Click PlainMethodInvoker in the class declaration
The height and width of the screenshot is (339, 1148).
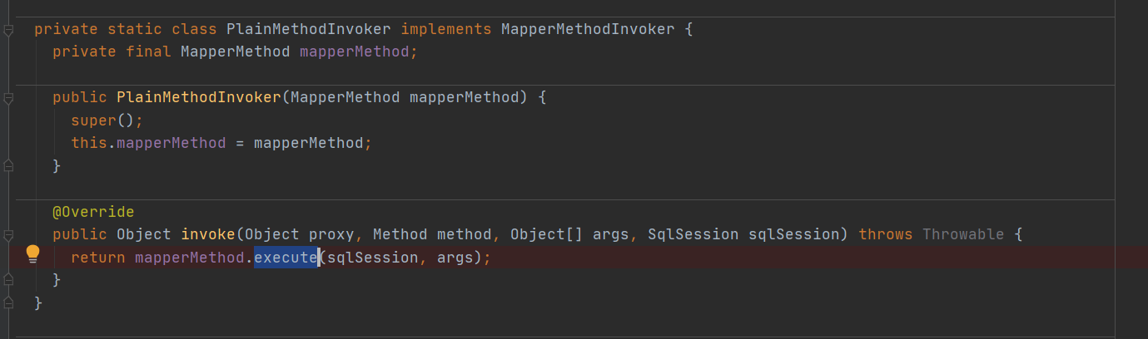coord(309,29)
